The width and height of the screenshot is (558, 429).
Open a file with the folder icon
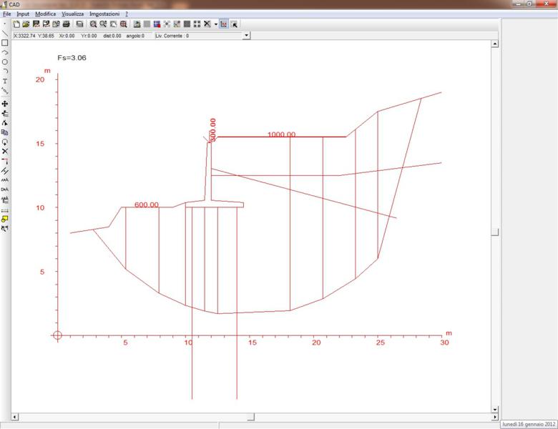pyautogui.click(x=26, y=24)
